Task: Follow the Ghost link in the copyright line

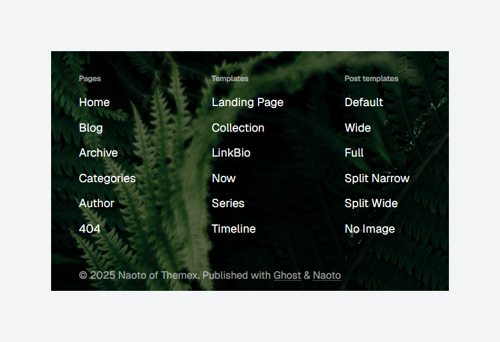Action: click(287, 276)
